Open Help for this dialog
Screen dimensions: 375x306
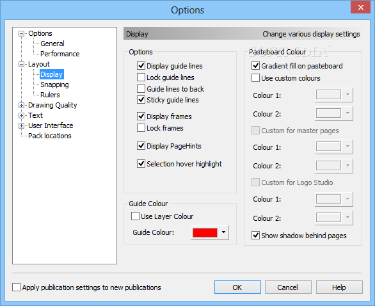pyautogui.click(x=339, y=287)
